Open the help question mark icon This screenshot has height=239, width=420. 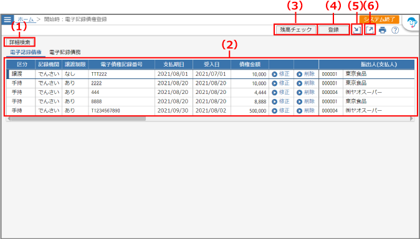[395, 30]
